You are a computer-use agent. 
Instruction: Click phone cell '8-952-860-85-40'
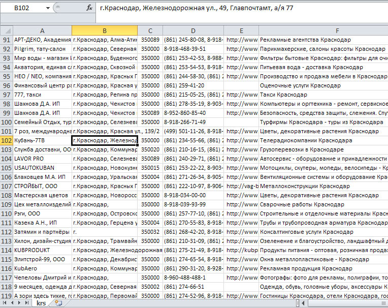193,113
